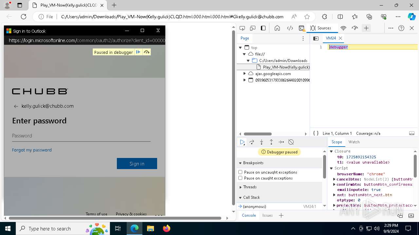
Task: Click Step over next function call
Action: pyautogui.click(x=252, y=142)
